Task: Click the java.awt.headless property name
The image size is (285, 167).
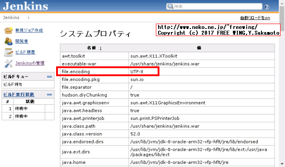Action: 82,110
